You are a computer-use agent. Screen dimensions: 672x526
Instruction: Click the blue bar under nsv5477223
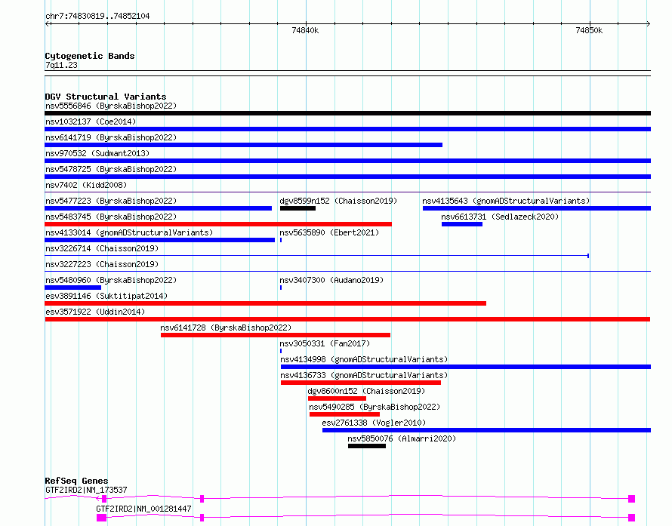click(158, 208)
